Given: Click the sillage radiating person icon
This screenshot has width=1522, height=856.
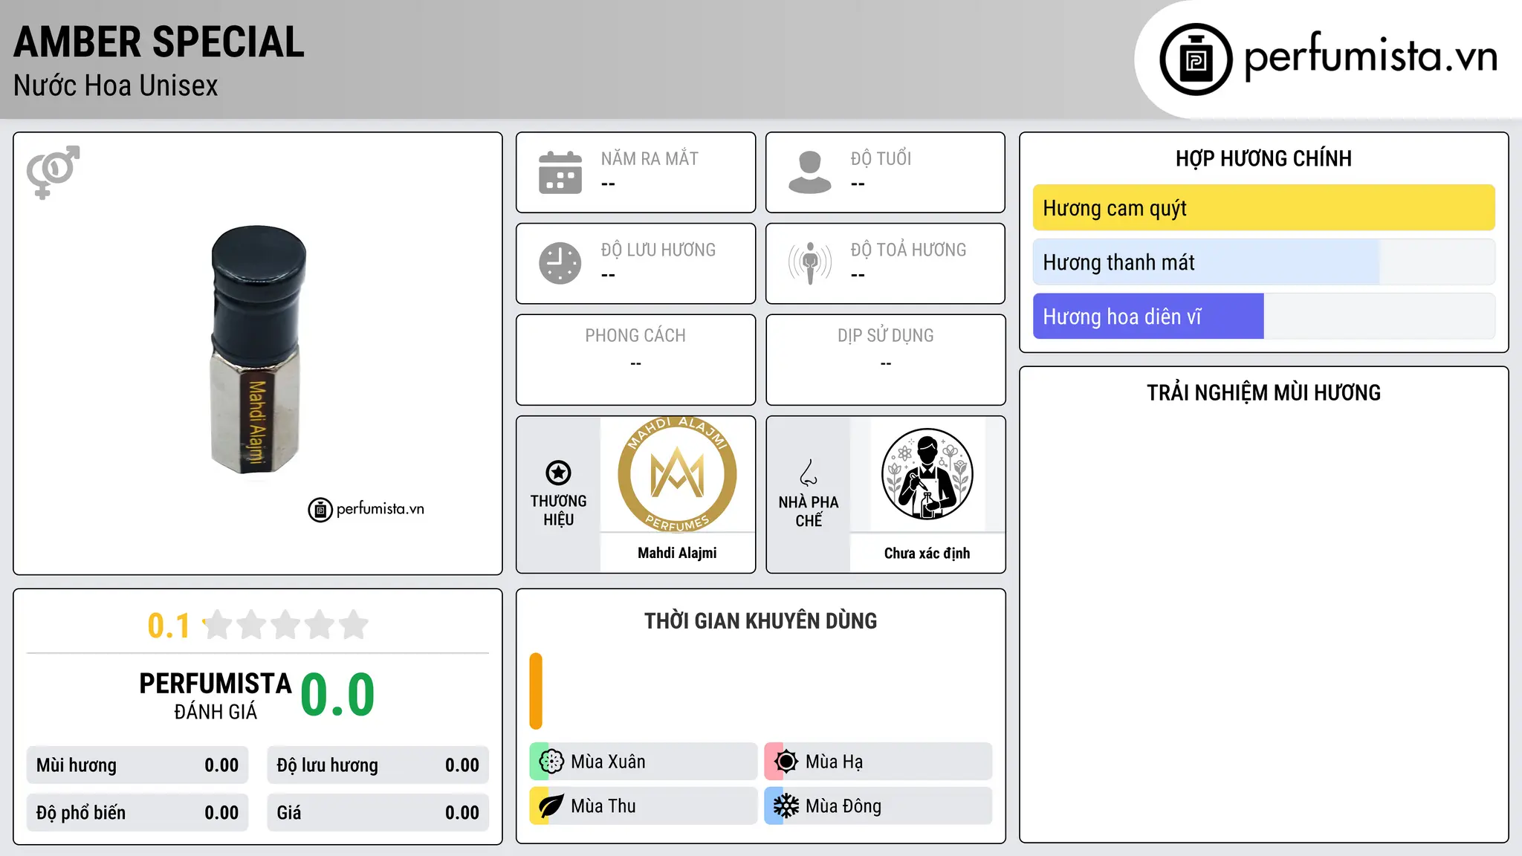Looking at the screenshot, I should point(810,263).
